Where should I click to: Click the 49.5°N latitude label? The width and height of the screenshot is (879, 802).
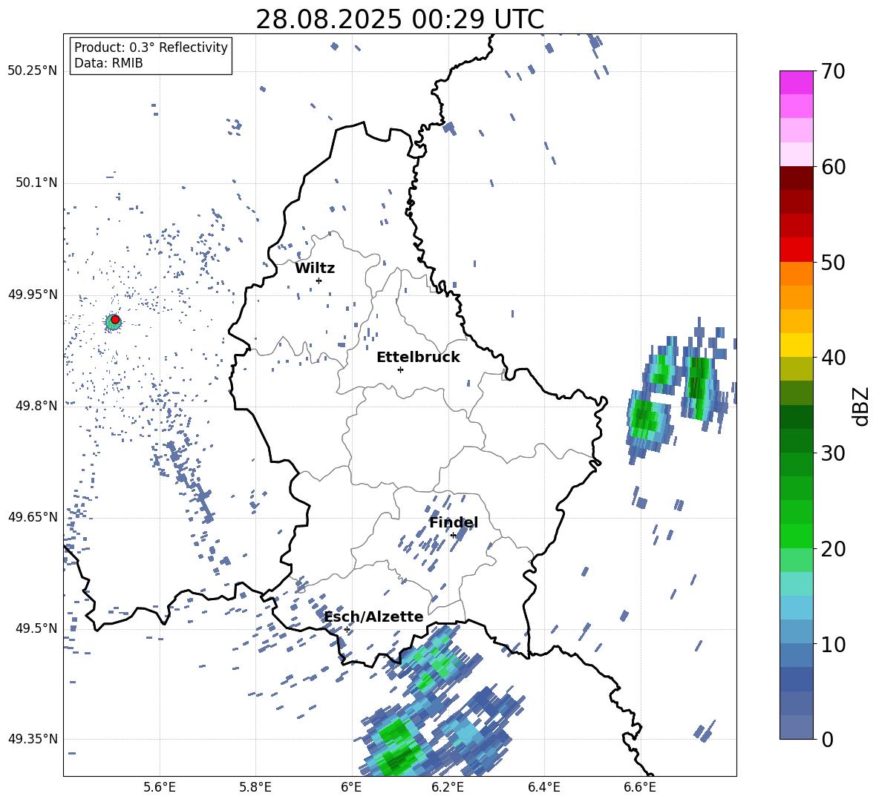[36, 628]
